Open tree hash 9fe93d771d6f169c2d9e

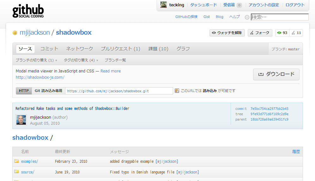click(x=270, y=114)
